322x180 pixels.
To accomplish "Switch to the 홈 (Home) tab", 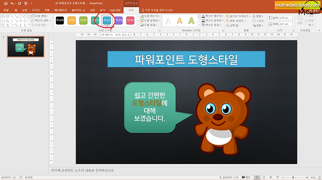I will tap(16, 10).
